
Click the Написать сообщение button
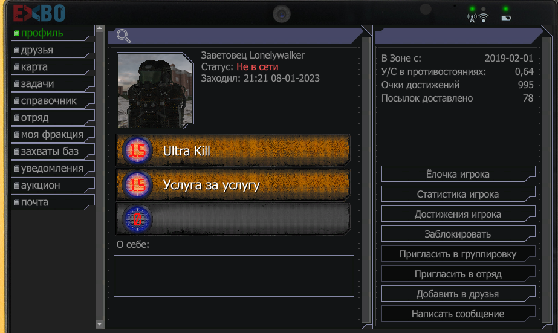[x=458, y=314]
